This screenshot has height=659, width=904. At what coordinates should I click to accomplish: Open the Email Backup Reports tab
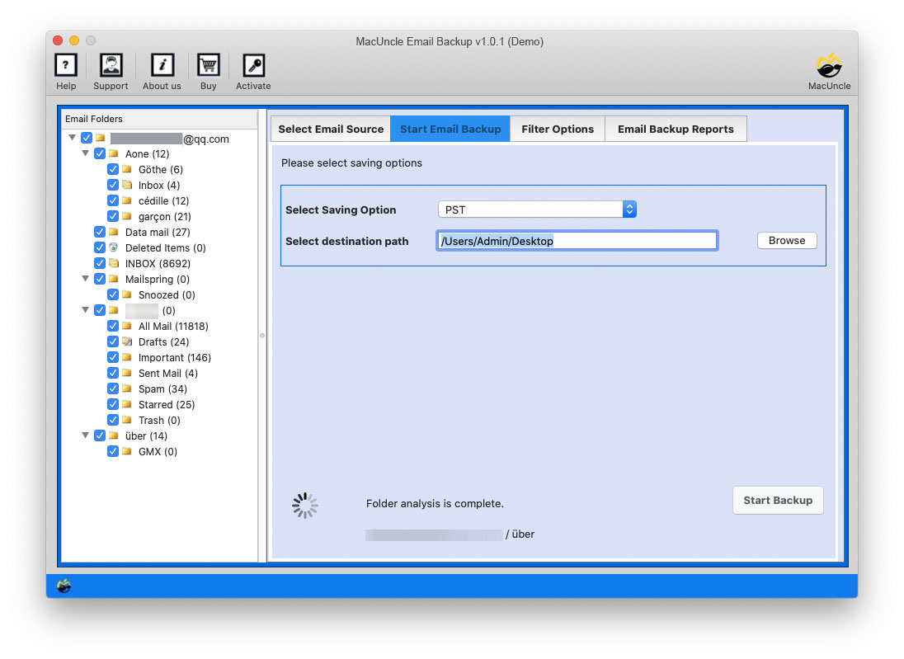click(x=676, y=129)
